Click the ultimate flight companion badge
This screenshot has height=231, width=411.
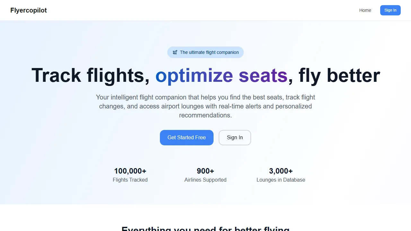pos(205,52)
